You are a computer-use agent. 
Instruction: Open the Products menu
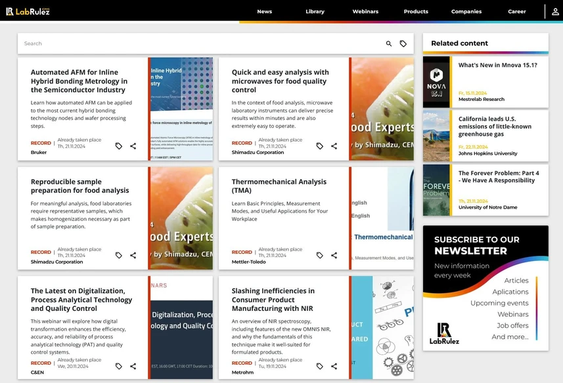(416, 11)
